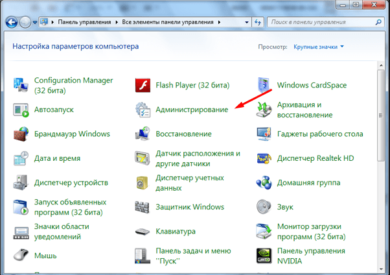Open the Защитник Windows link
The image size is (390, 275).
pyautogui.click(x=190, y=208)
